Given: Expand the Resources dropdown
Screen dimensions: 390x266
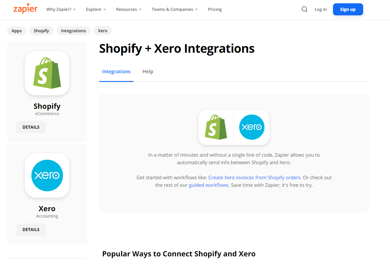Looking at the screenshot, I should coord(129,9).
